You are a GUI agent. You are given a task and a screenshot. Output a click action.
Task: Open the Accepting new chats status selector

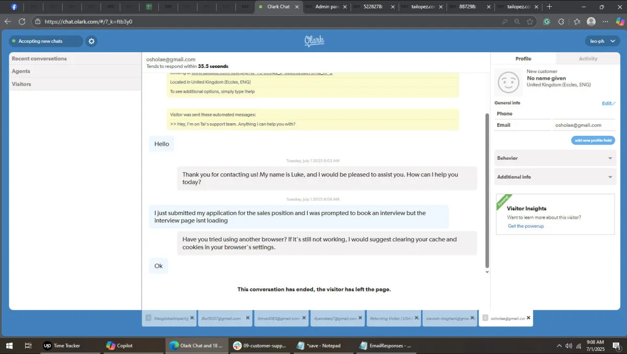(46, 41)
